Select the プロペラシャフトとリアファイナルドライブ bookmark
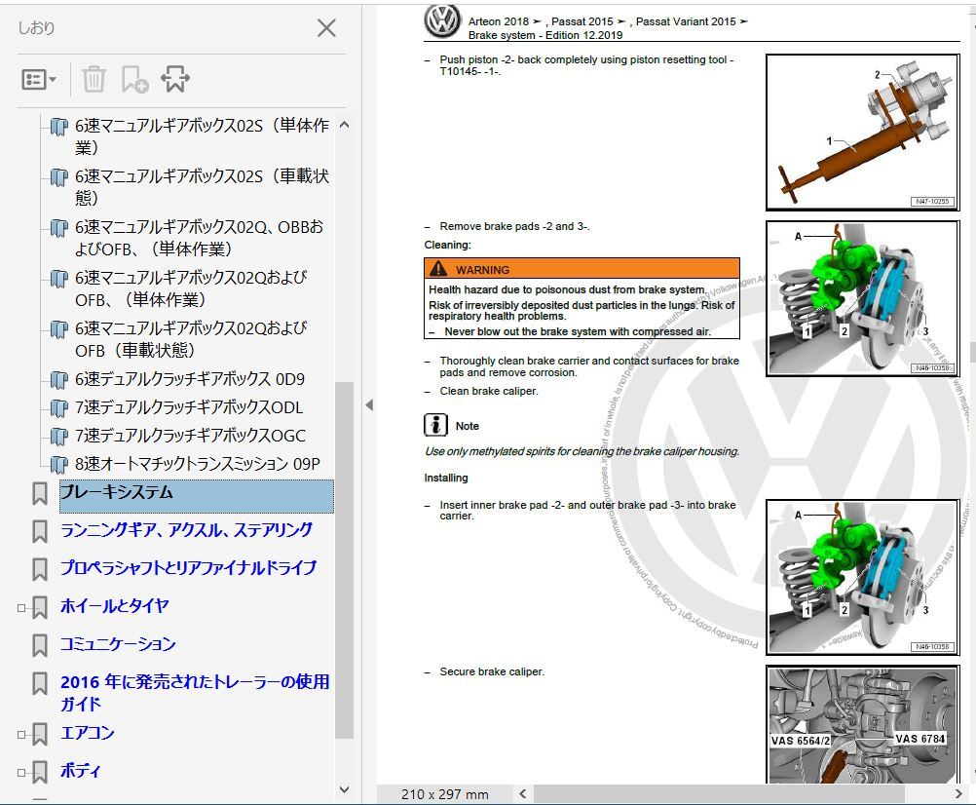Viewport: 976px width, 805px height. [189, 568]
